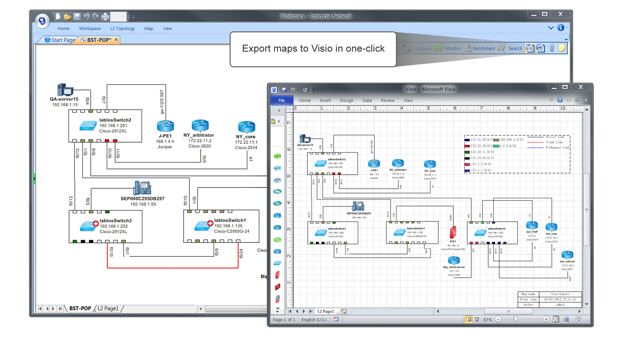Select NY_arbitrator router in Workspace map

point(200,125)
